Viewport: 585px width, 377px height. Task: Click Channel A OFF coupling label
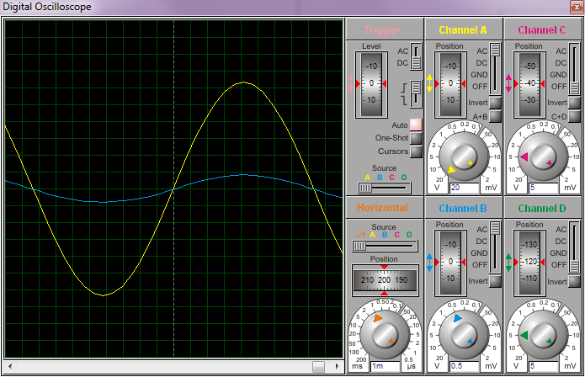(480, 87)
